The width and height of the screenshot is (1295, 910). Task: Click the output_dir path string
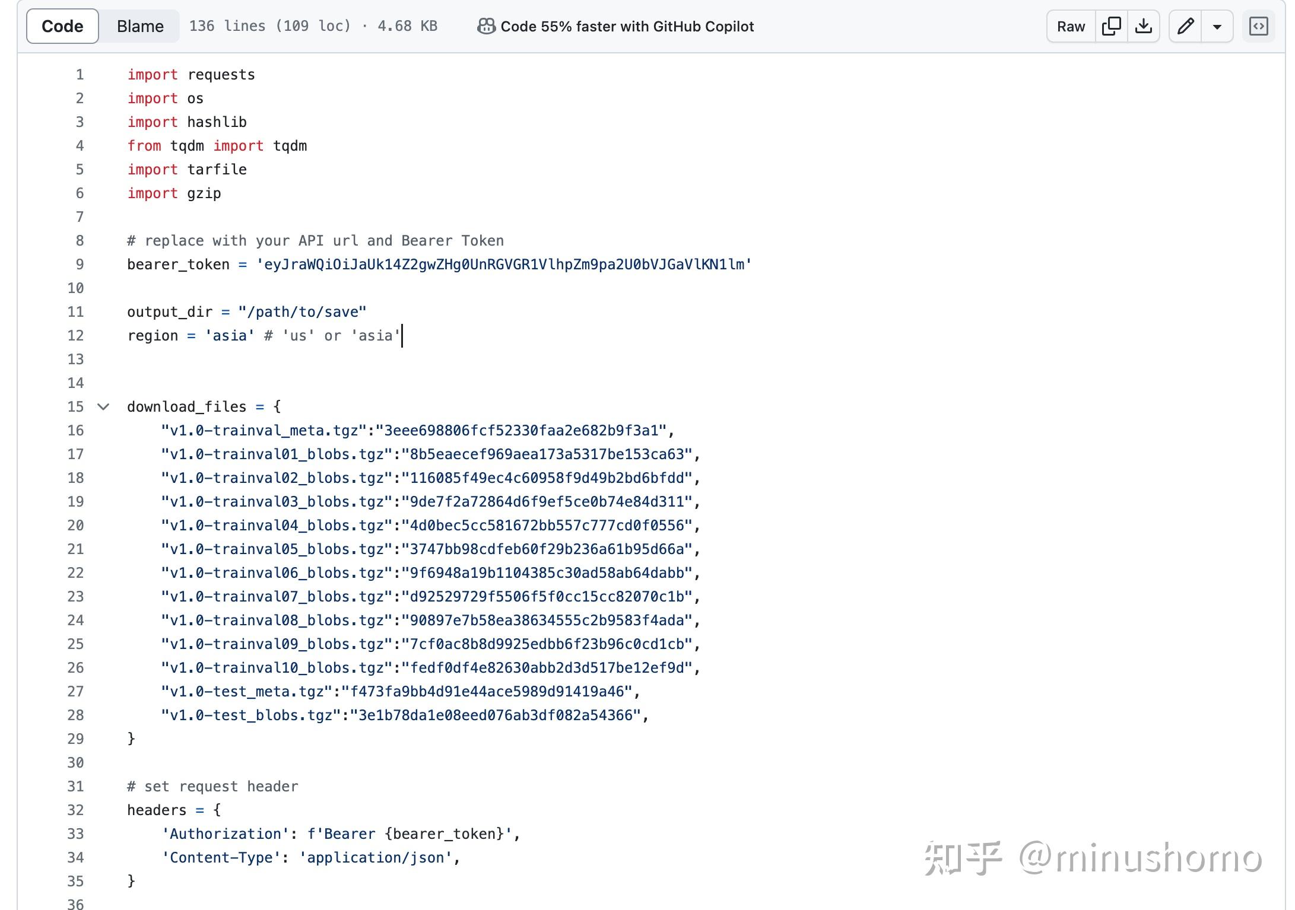(303, 312)
